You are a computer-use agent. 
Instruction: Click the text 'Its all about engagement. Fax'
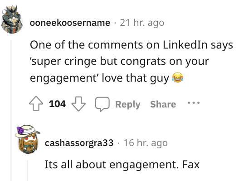point(122,165)
